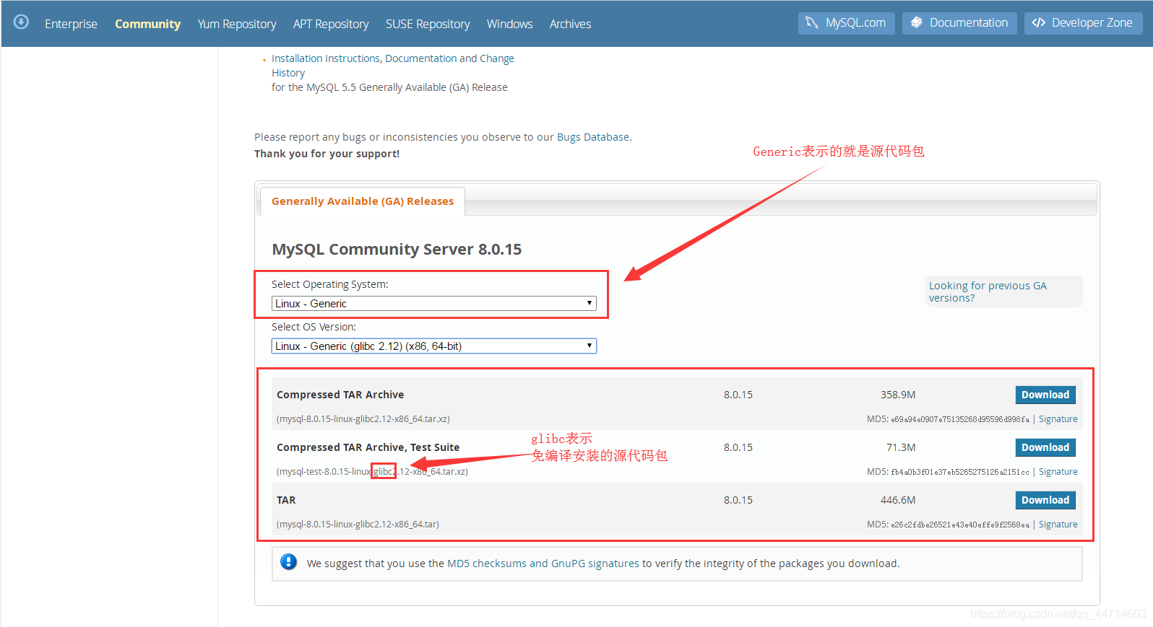
Task: Click the 'Thank you for your support!' text
Action: point(327,154)
